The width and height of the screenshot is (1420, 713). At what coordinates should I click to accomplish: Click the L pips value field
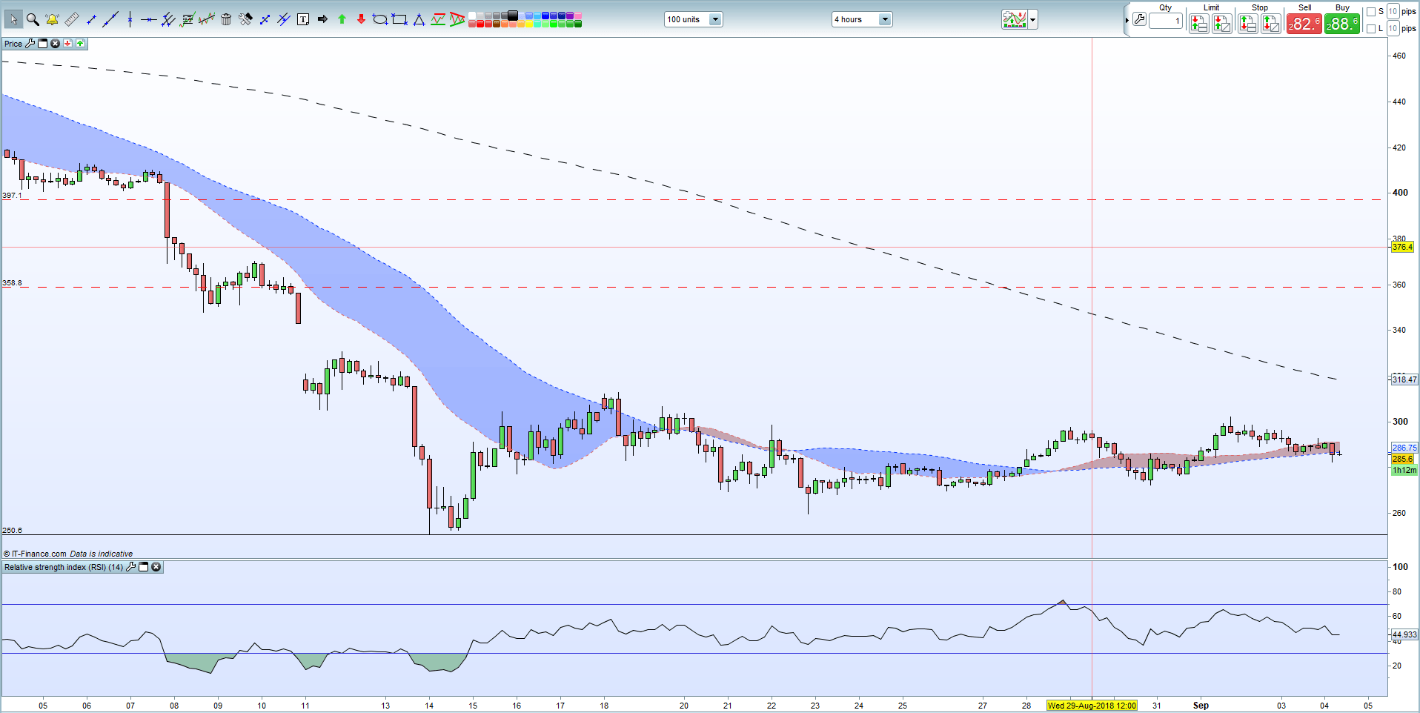[1393, 28]
